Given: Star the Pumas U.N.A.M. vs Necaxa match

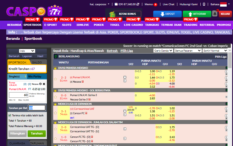Looking at the screenshot, I should point(55,79).
